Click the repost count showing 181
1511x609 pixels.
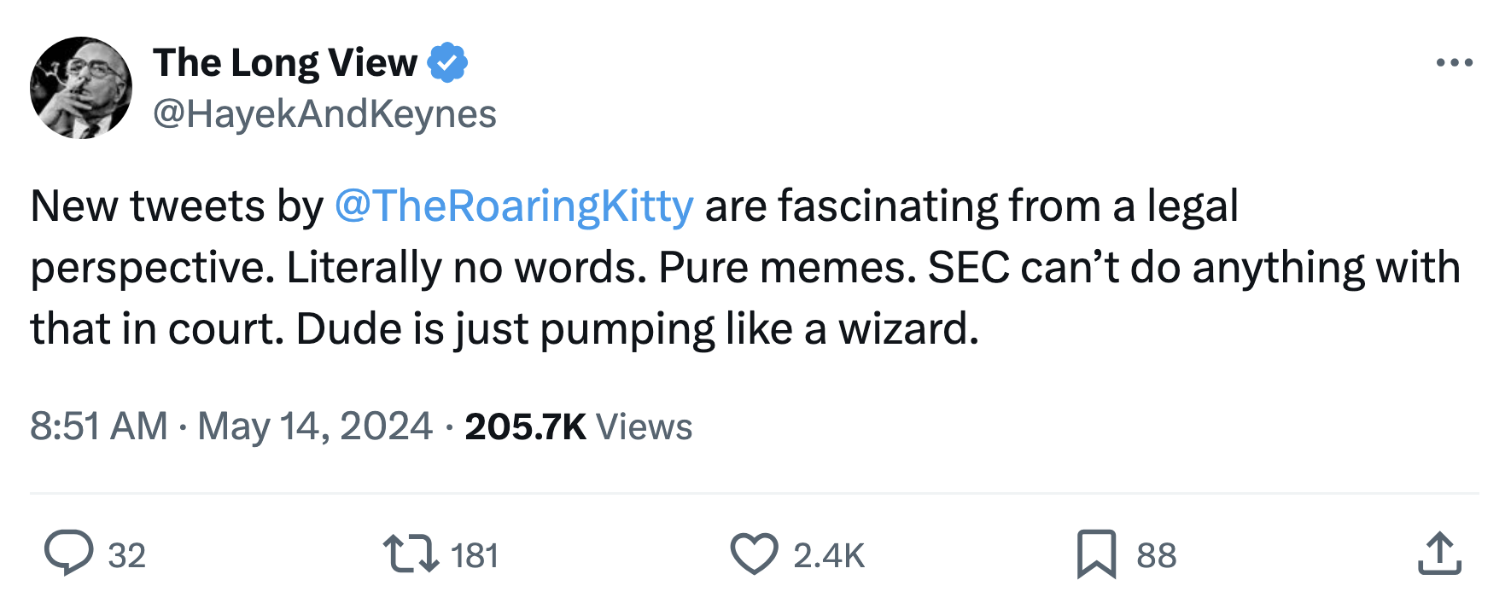[474, 556]
